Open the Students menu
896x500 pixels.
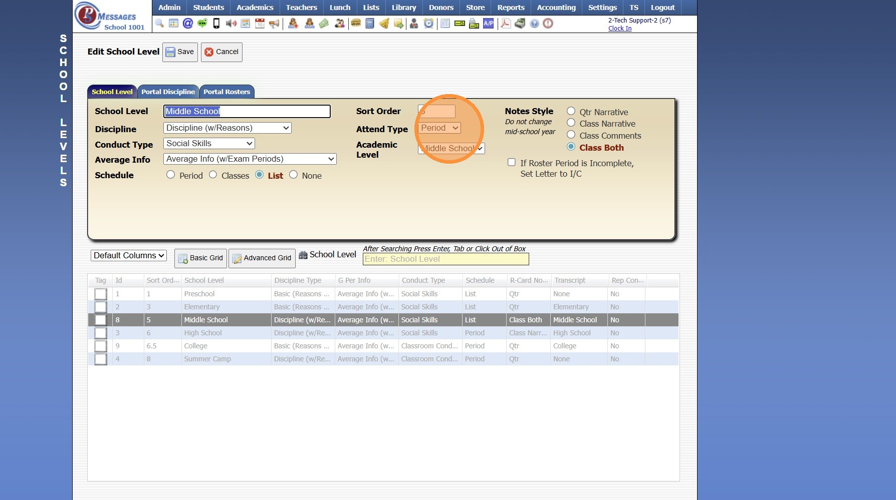click(x=208, y=8)
